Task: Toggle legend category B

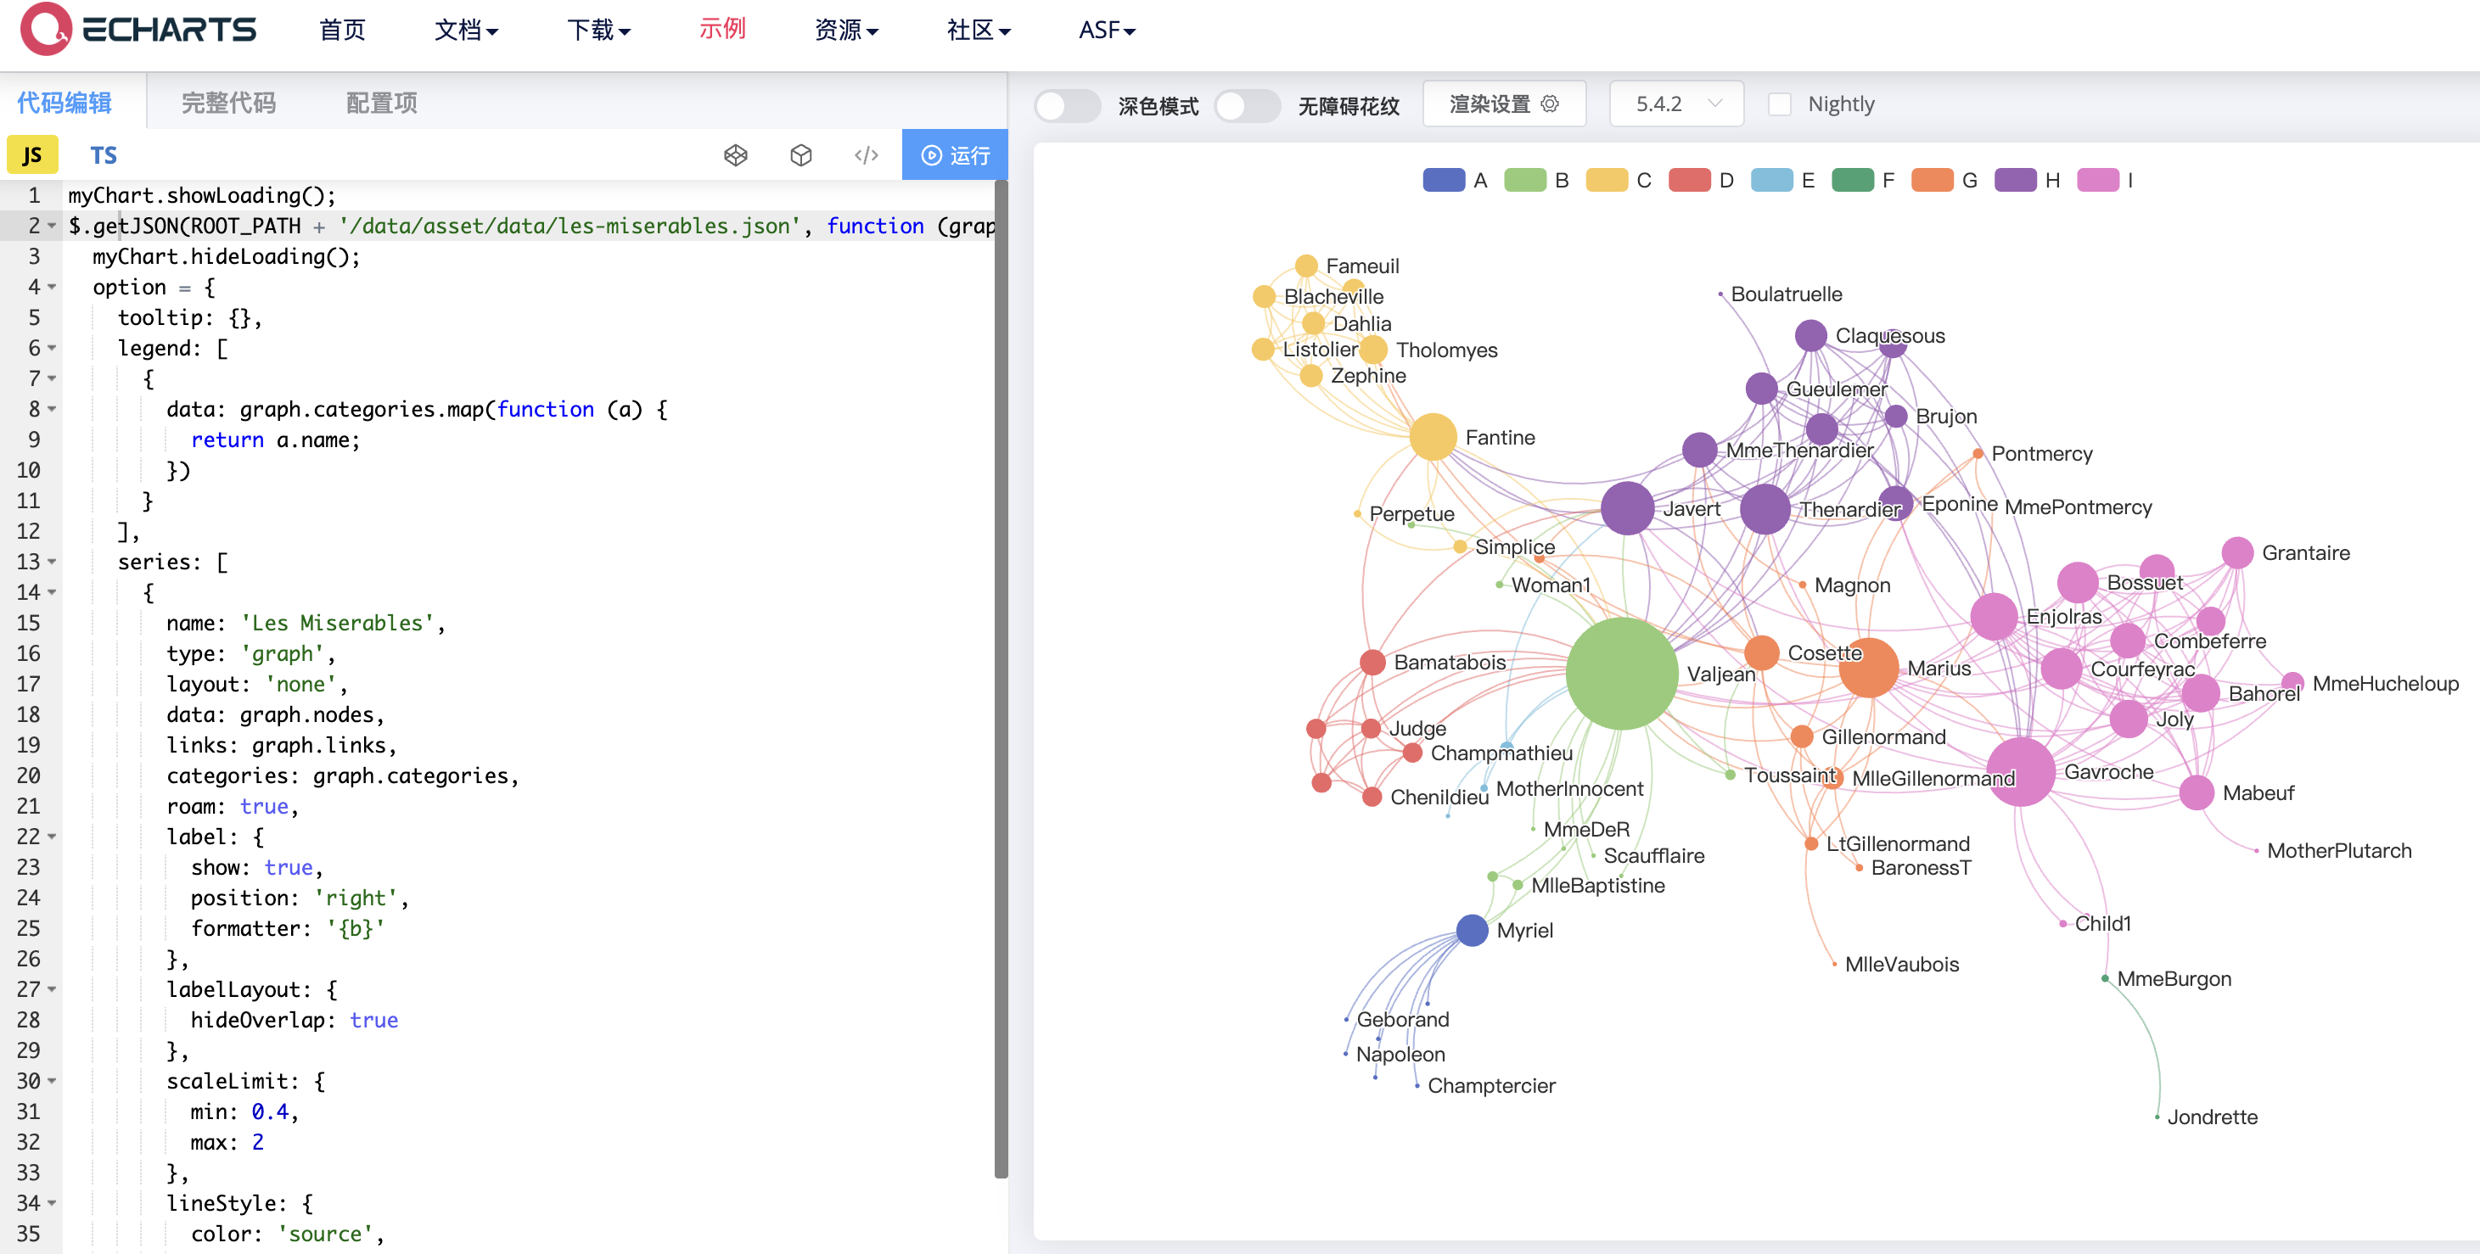Action: point(1536,180)
